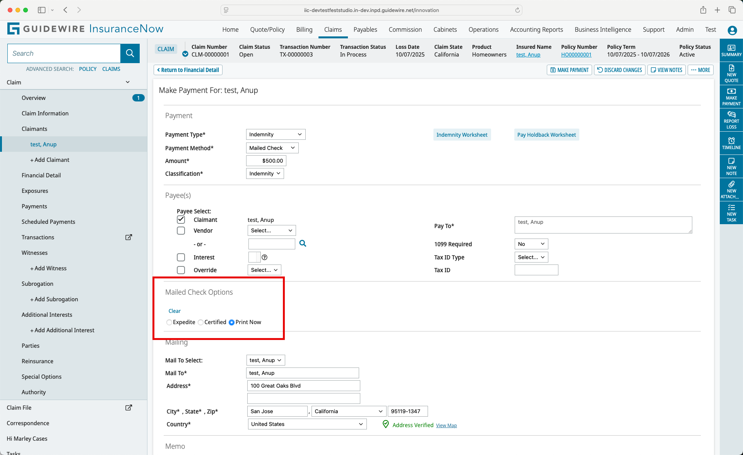This screenshot has height=455, width=743.
Task: Open the Timeline icon in the sidebar
Action: (731, 143)
